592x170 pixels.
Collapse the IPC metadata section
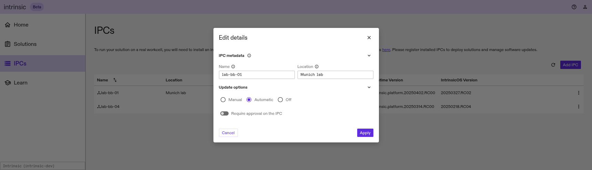click(x=369, y=56)
